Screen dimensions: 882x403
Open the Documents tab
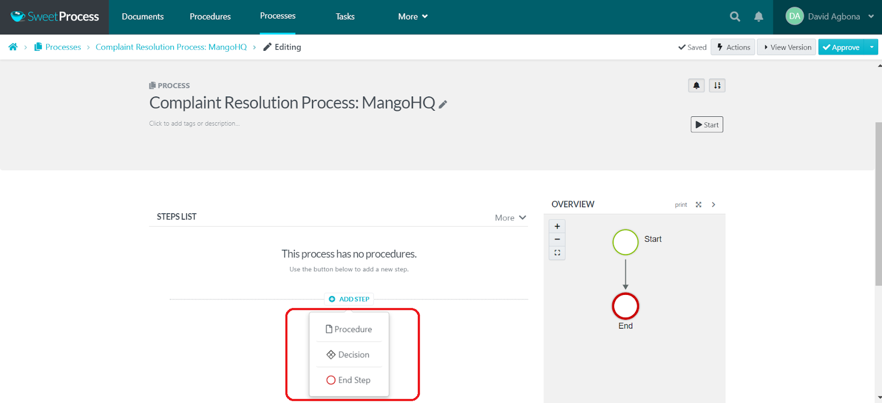143,17
